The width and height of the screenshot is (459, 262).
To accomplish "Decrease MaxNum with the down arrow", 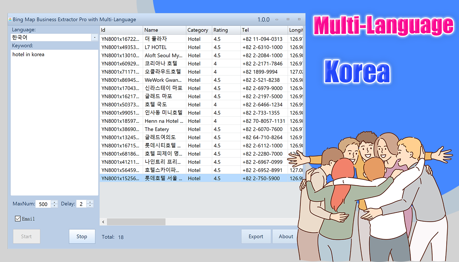I will coord(54,206).
